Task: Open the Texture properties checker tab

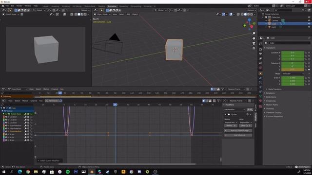Action: [260, 106]
